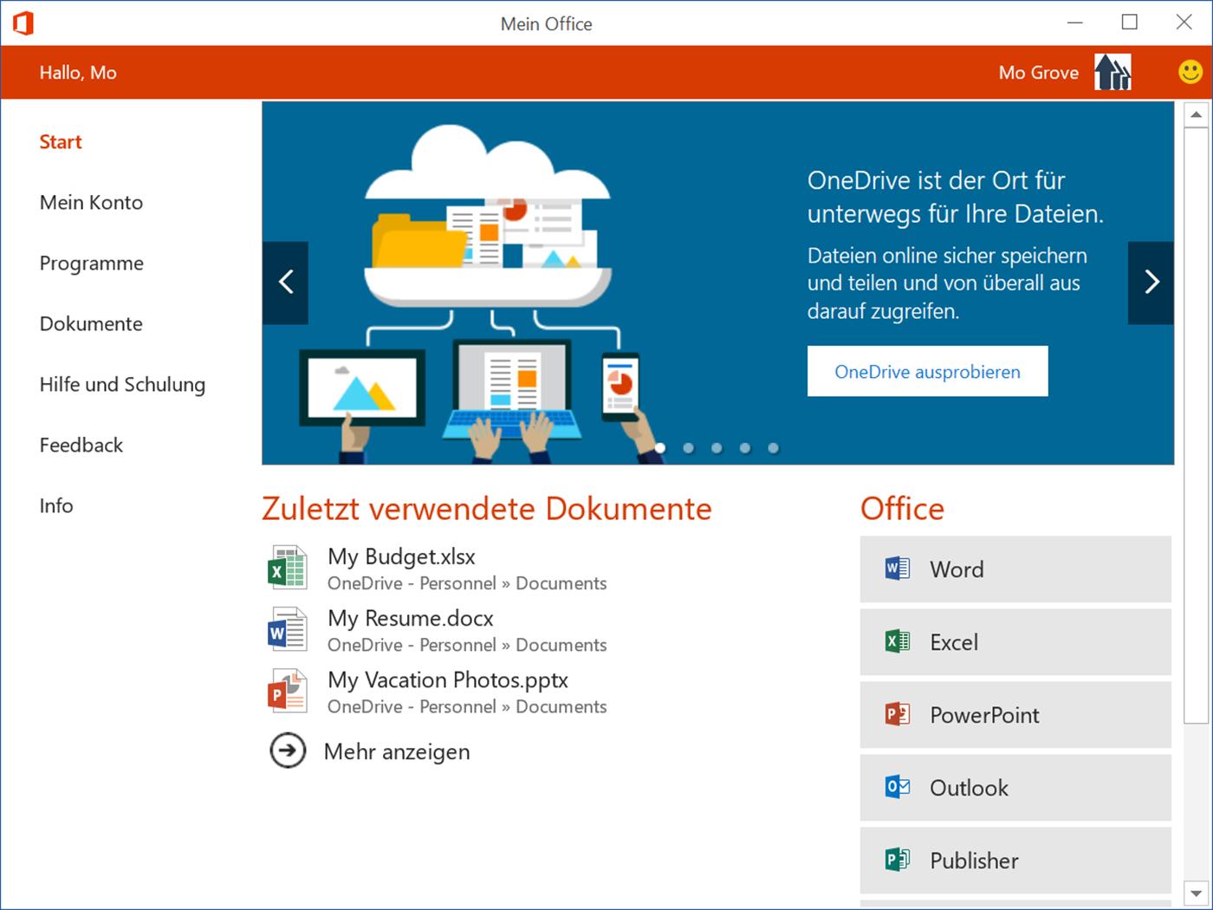
Task: Click the scrollbar down arrow
Action: [x=1196, y=893]
